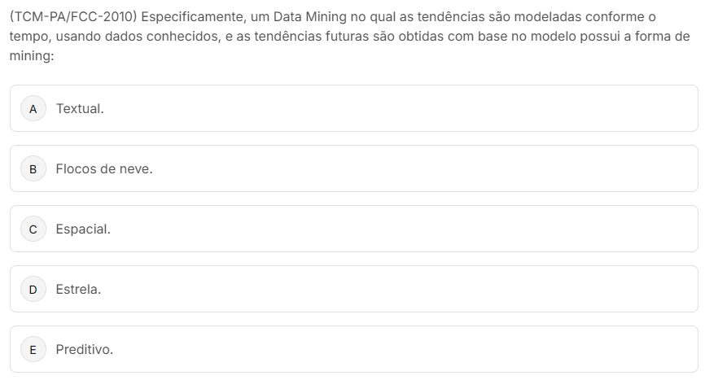The height and width of the screenshot is (380, 705).
Task: Pick the letter D circle badge
Action: (x=33, y=289)
